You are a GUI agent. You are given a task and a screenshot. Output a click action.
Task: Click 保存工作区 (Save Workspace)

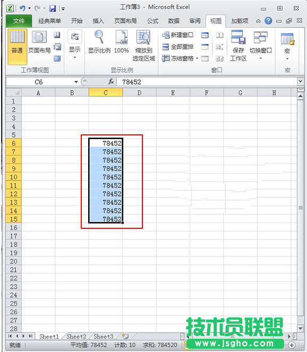238,46
